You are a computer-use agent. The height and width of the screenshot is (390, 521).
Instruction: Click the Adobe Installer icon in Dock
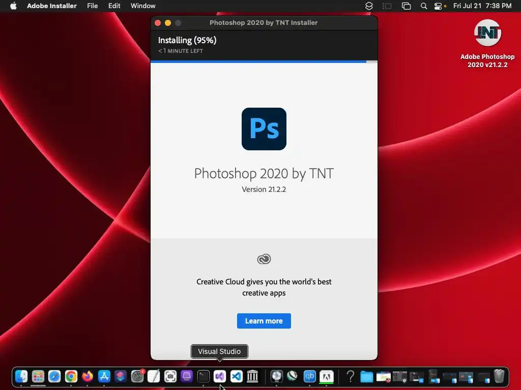[x=326, y=376]
